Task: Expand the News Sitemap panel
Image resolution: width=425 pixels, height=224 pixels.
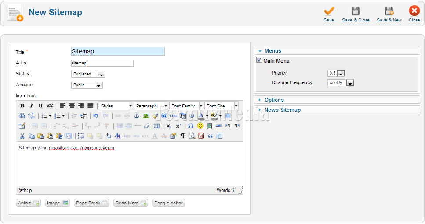Action: click(x=337, y=110)
